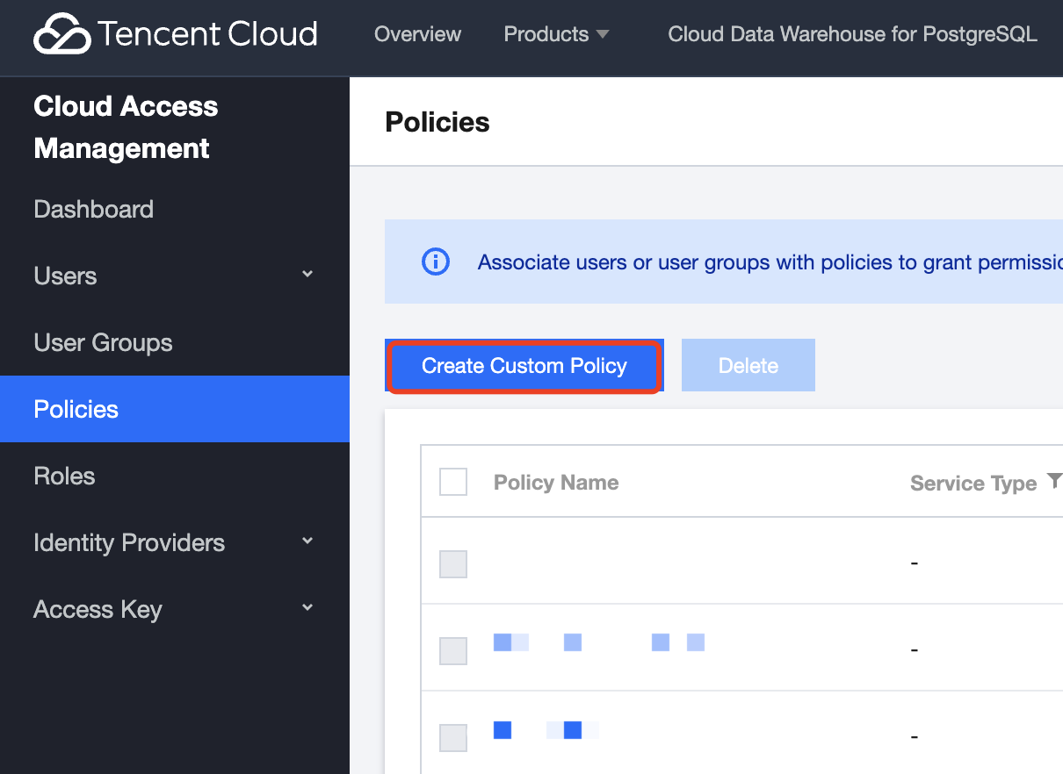Viewport: 1063px width, 774px height.
Task: Click the Create Custom Policy button
Action: [x=524, y=366]
